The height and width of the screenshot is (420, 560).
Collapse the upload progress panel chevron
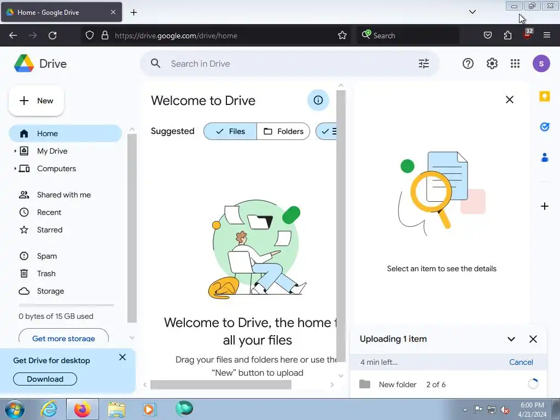511,339
